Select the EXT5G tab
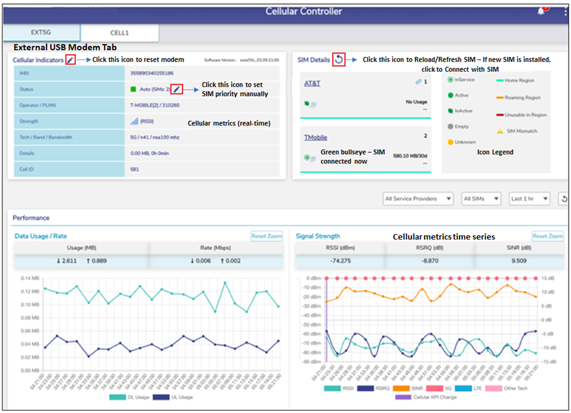 click(x=41, y=33)
